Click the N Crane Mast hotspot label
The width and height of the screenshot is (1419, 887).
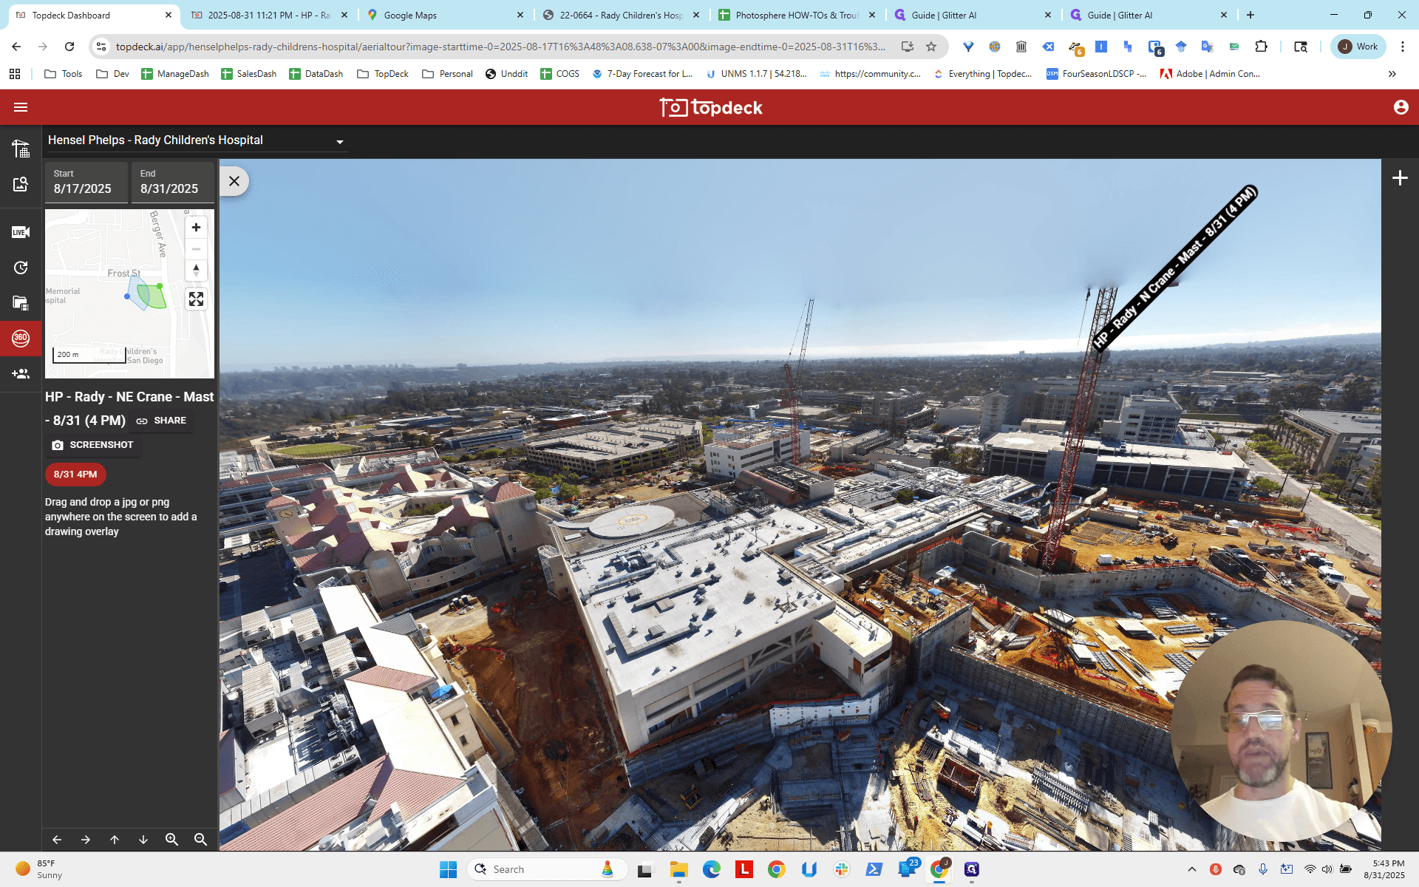tap(1175, 268)
